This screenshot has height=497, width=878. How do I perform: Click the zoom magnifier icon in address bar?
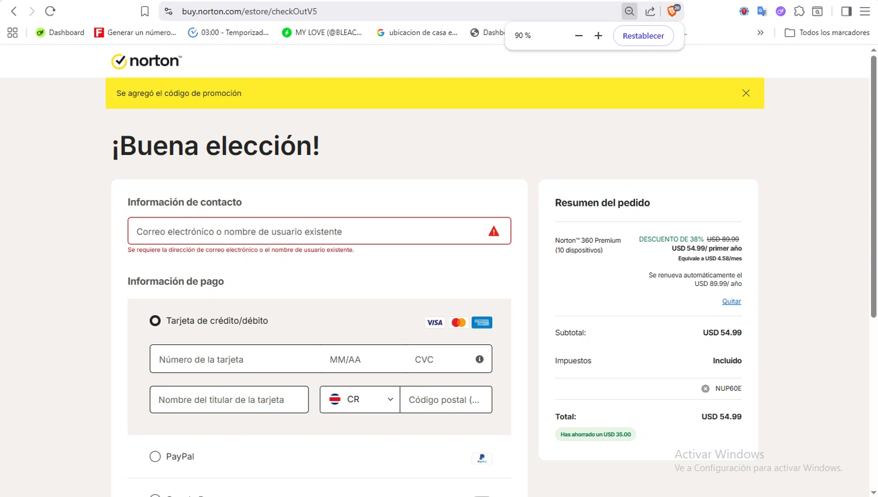click(x=629, y=11)
